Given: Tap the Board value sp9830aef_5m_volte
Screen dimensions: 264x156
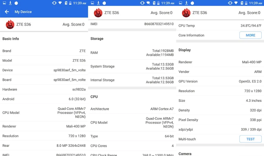Looking at the screenshot, I should click(69, 80).
